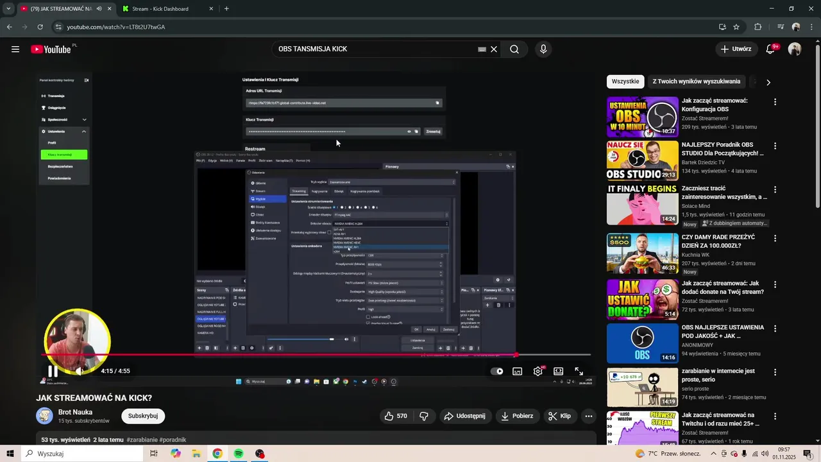Switch the video to full screen
Screen dimensions: 821x462
point(579,371)
